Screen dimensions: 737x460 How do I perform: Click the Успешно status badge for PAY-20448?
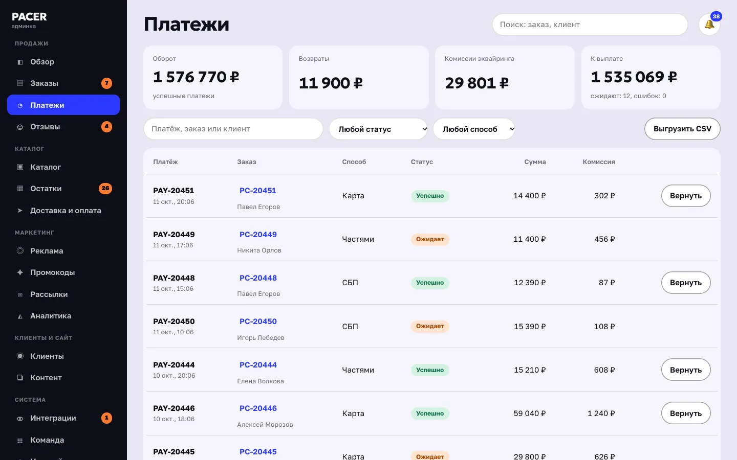[430, 283]
